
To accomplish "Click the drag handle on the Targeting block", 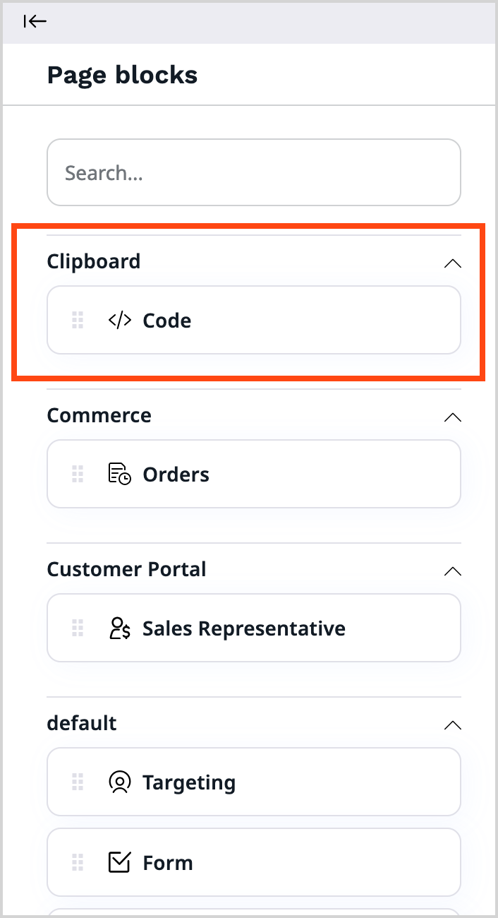I will [x=77, y=782].
